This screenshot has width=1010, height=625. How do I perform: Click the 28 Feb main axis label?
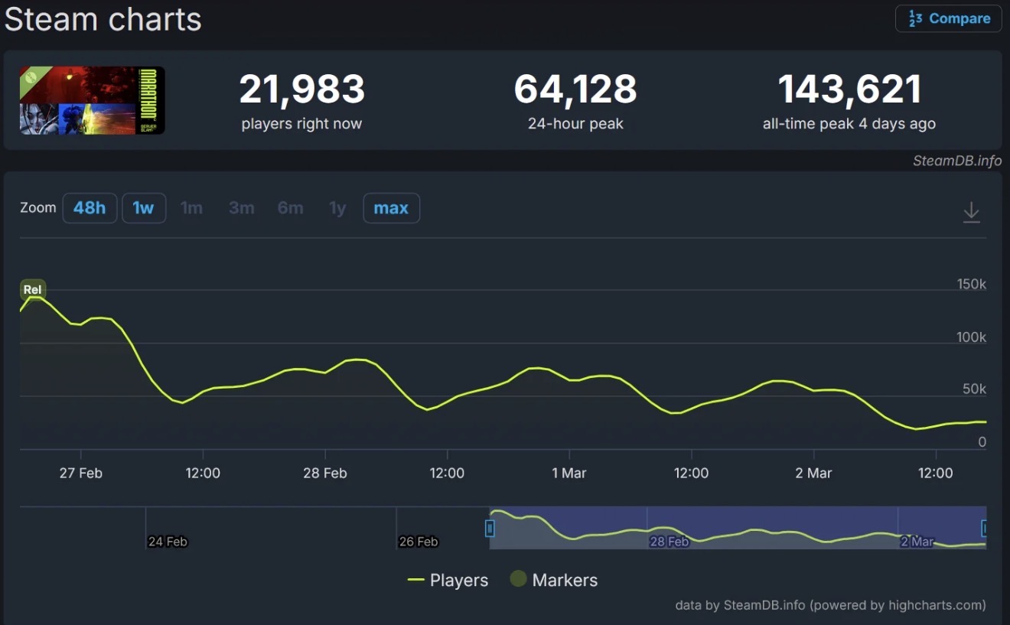(x=325, y=474)
